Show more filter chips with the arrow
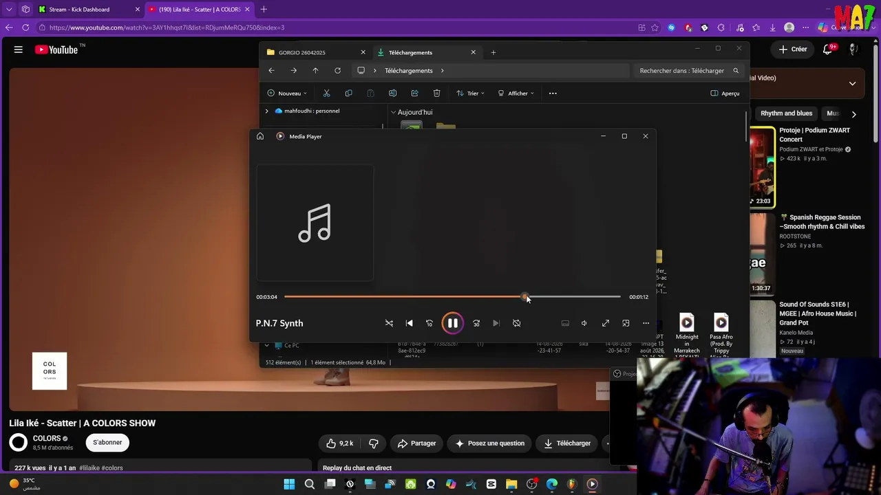 click(853, 114)
